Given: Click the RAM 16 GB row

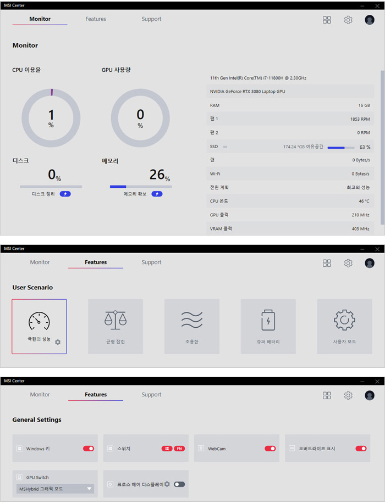Looking at the screenshot, I should pyautogui.click(x=290, y=105).
